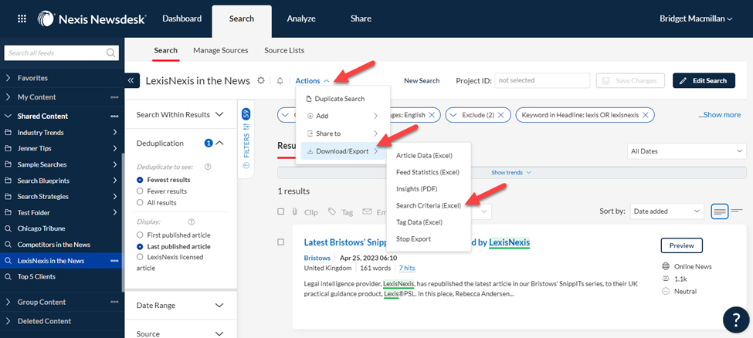Open the All Dates dropdown
Screen dimensions: 753x338
(x=687, y=151)
